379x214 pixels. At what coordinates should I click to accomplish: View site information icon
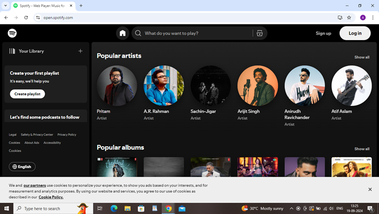coord(38,18)
